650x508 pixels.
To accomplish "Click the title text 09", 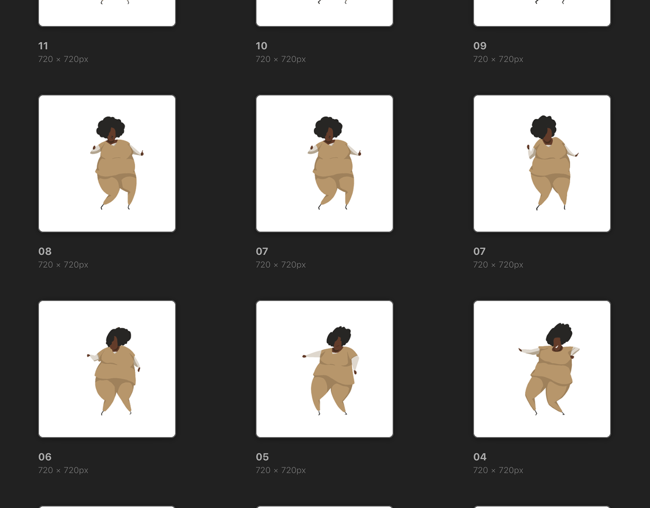I will click(480, 46).
